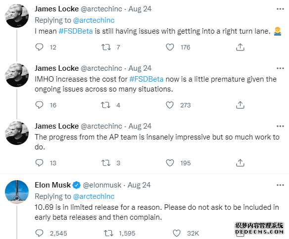Like the tweet with 176 likes
This screenshot has width=289, height=239.
click(x=170, y=47)
